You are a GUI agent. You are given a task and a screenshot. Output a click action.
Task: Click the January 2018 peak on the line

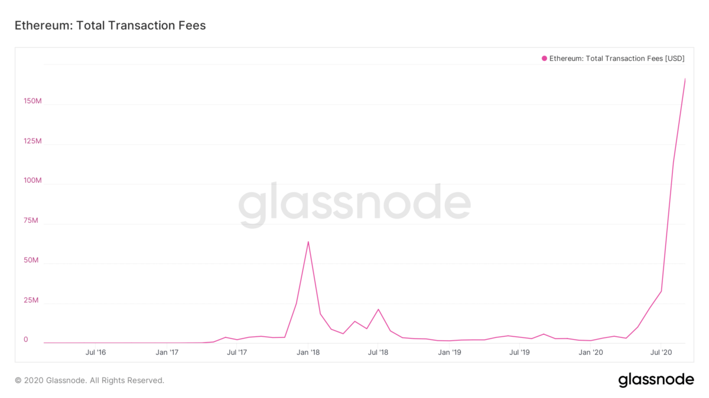click(308, 242)
